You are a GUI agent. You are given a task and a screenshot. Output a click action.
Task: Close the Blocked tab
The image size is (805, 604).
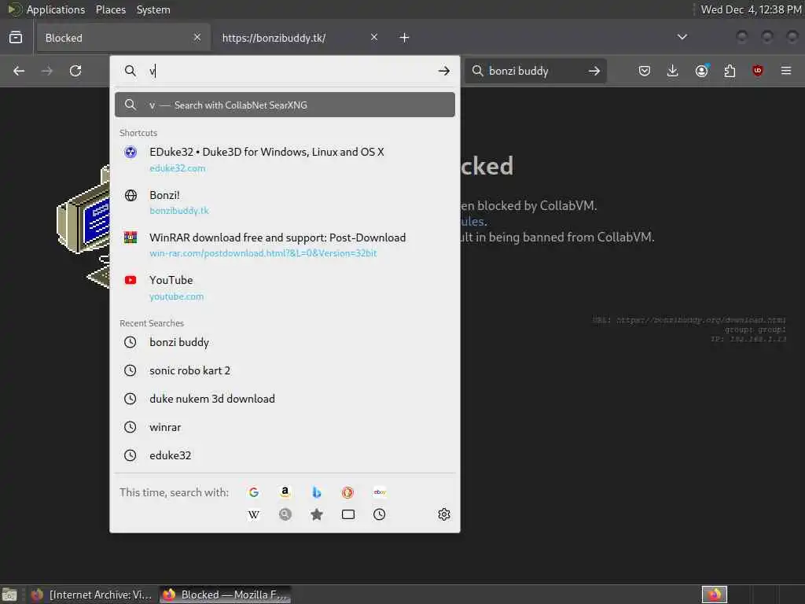[x=197, y=37]
